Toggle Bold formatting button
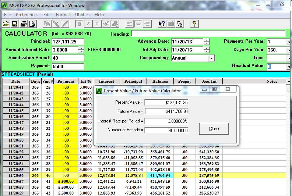Image resolution: width=292 pixels, height=196 pixels. 80,24
